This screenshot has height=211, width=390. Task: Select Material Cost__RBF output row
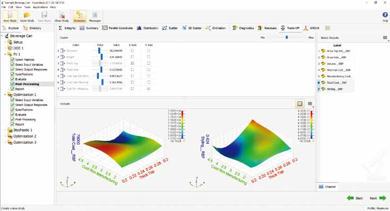(335, 70)
